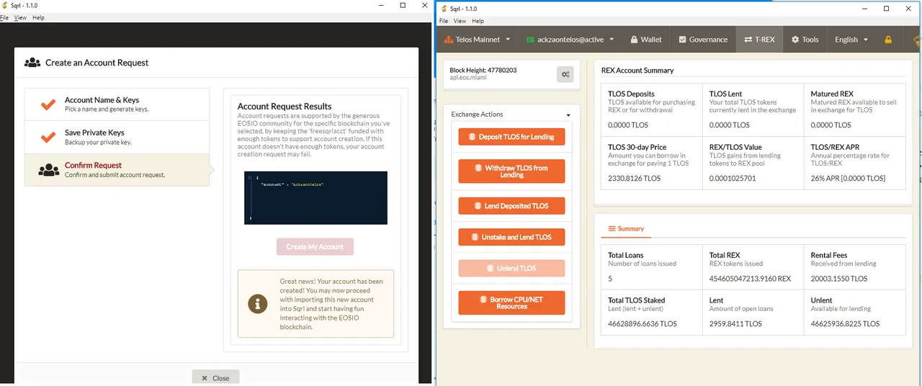This screenshot has height=386, width=922.
Task: Click the api.eos.miami endpoint text
Action: tap(468, 78)
